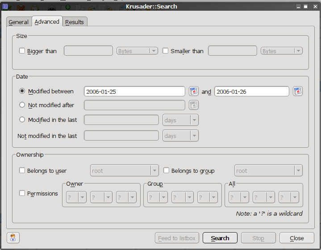Open days dropdown for Not modified in the last

click(x=180, y=136)
